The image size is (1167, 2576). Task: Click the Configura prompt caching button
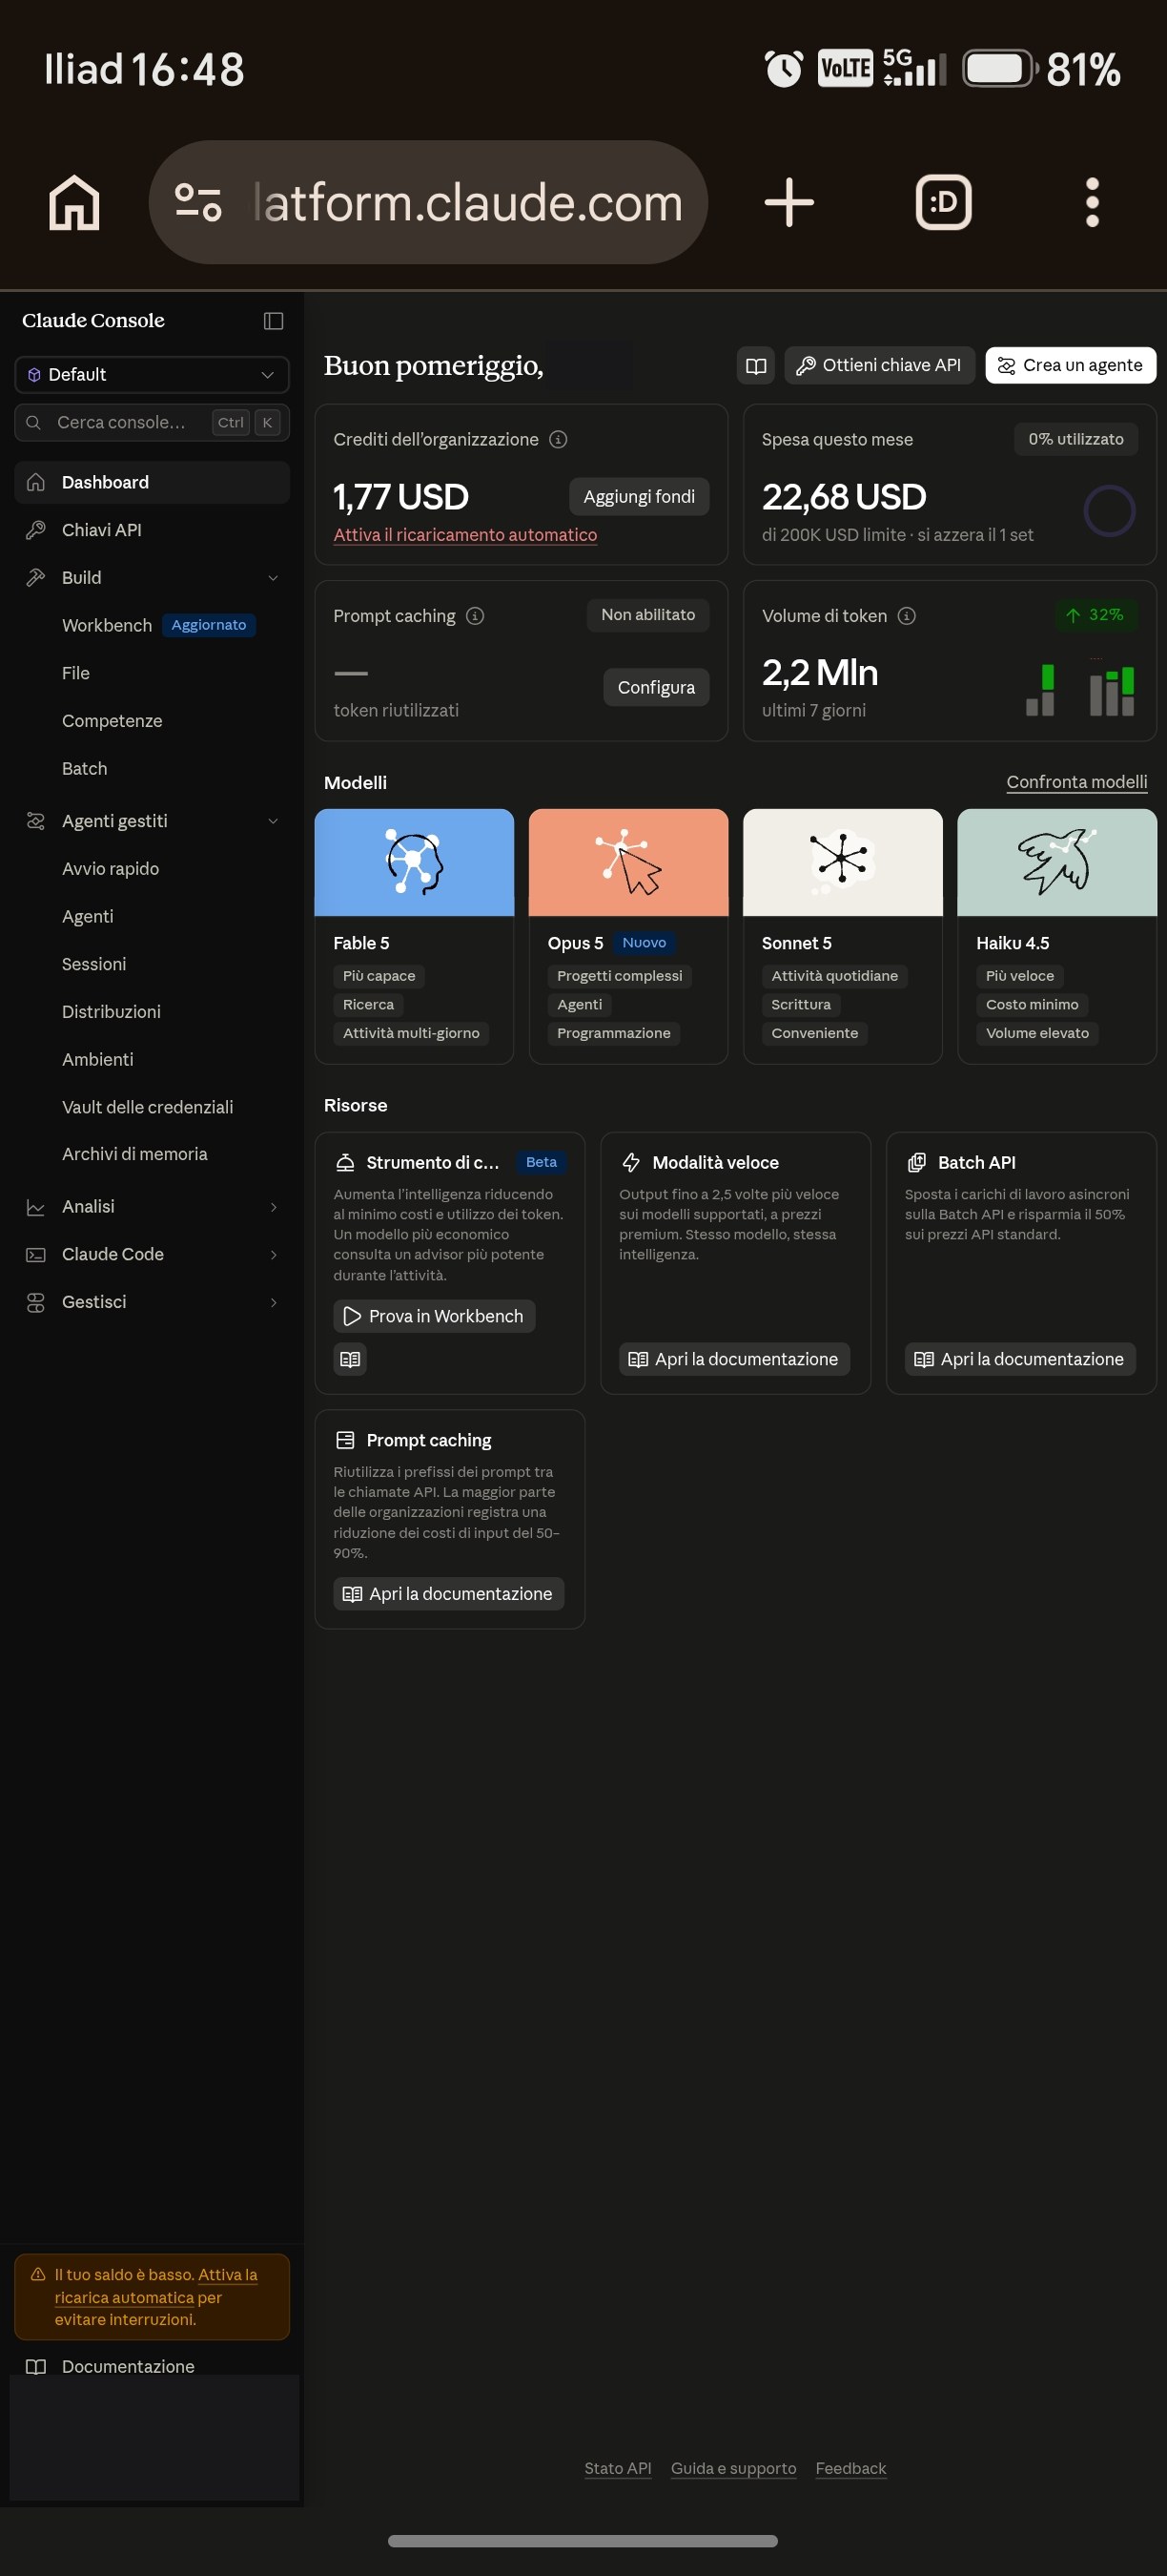(656, 688)
